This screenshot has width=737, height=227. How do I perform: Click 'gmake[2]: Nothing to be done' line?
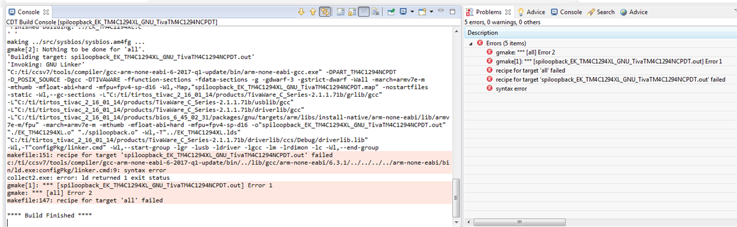click(75, 49)
